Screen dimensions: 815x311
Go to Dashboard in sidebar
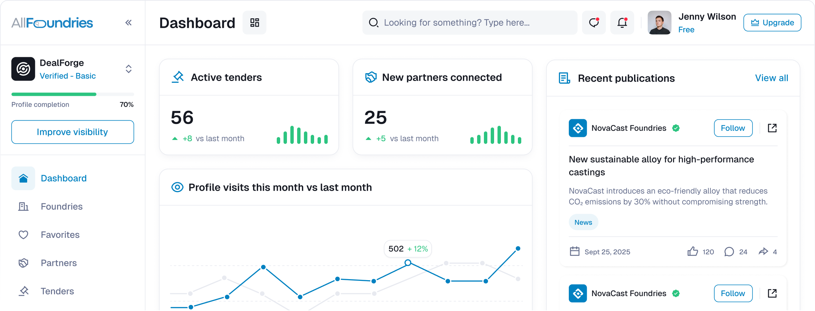(x=73, y=178)
